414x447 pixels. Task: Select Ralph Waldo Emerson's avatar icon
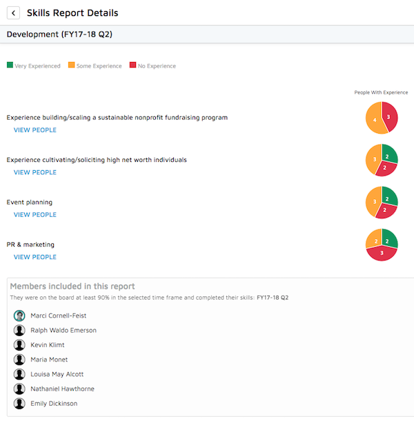[x=19, y=330]
